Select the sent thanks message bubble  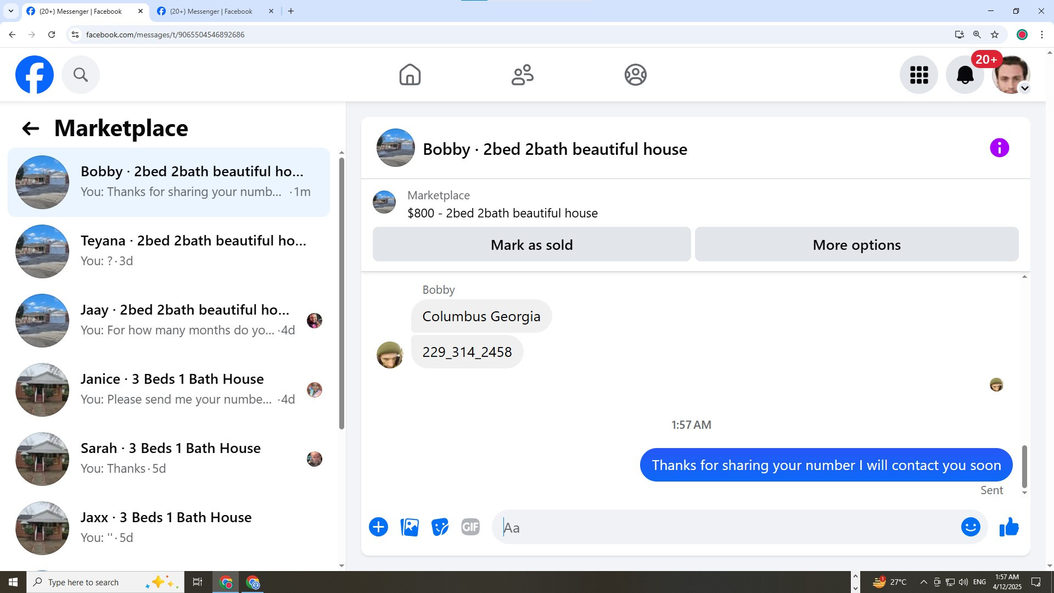coord(826,465)
